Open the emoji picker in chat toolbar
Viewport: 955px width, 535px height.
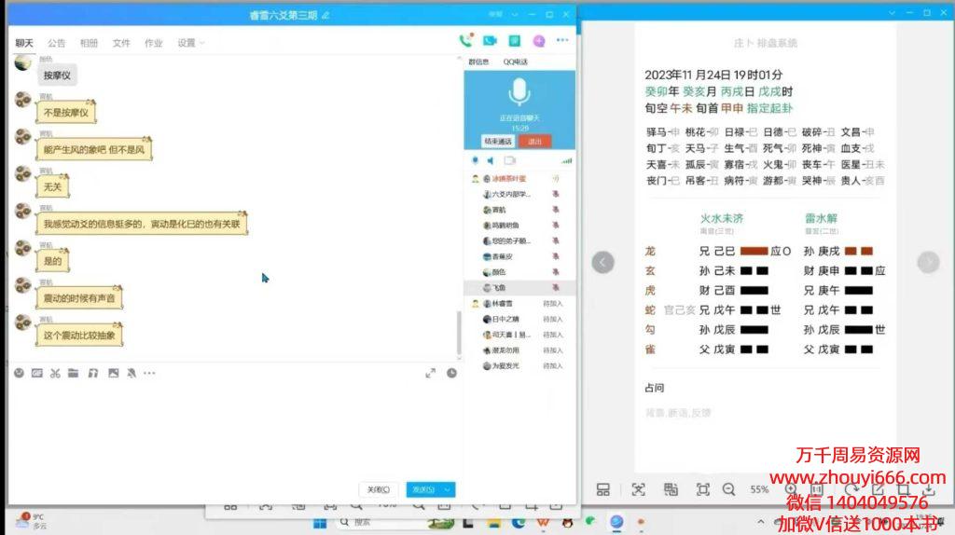click(x=19, y=373)
